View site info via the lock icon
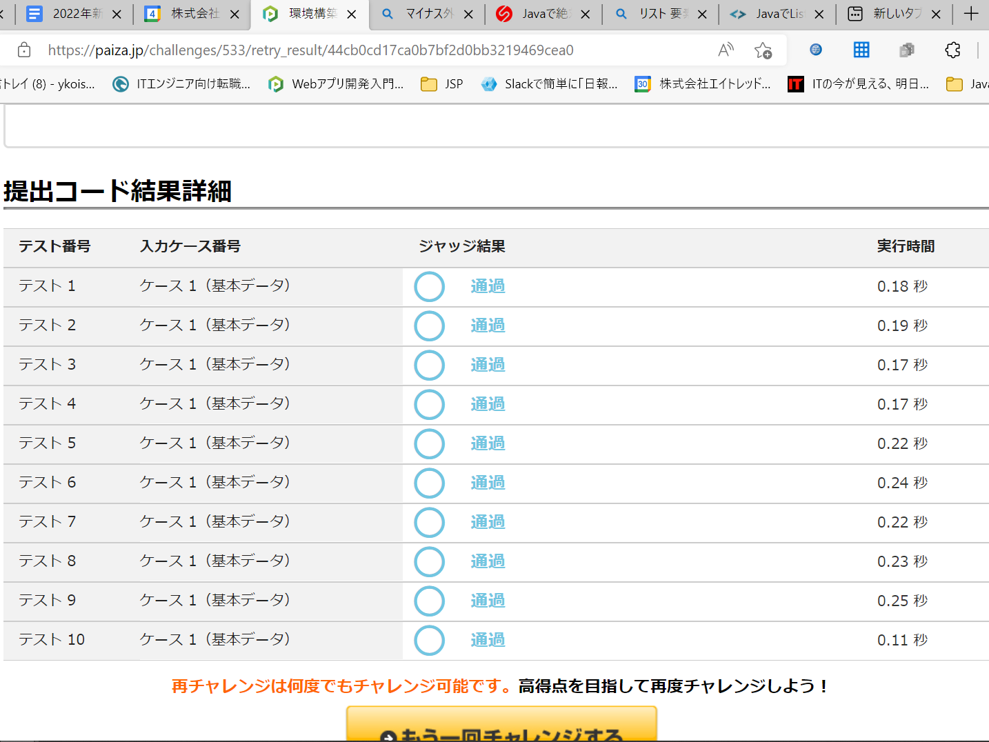989x742 pixels. pos(24,50)
